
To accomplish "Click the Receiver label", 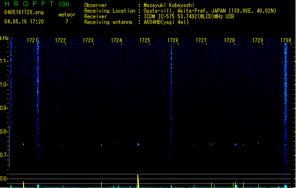I will point(96,16).
